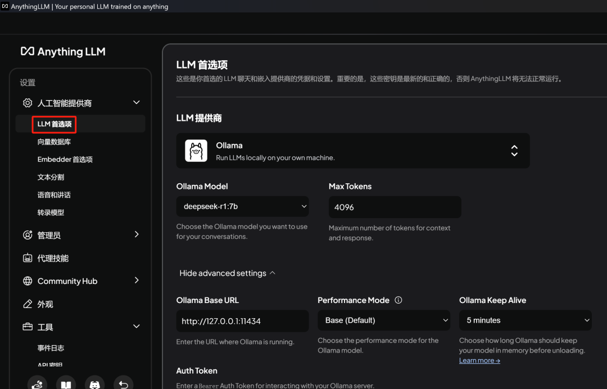Open 代理技能 page

tap(53, 258)
